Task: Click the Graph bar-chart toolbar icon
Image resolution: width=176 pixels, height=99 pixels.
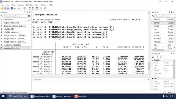Action: (x=19, y=9)
